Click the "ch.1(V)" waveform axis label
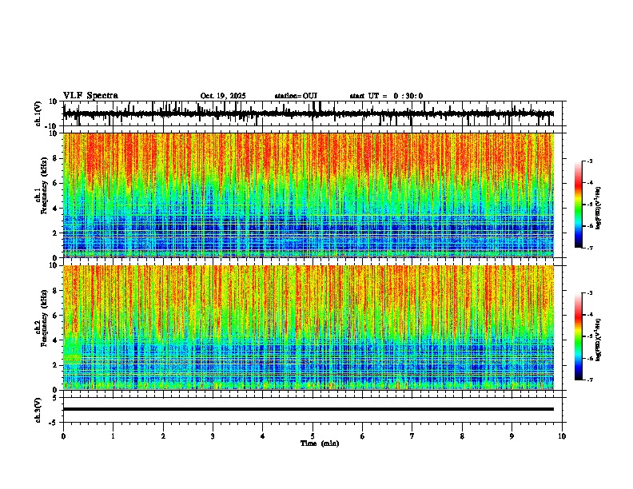Screen dimensions: 633x489 38,113
